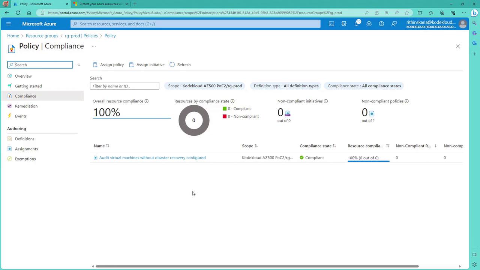This screenshot has height=270, width=480.
Task: Open the Compliance state filter
Action: 364,86
